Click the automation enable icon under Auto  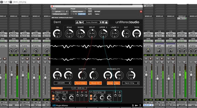pyautogui.click(x=90, y=11)
